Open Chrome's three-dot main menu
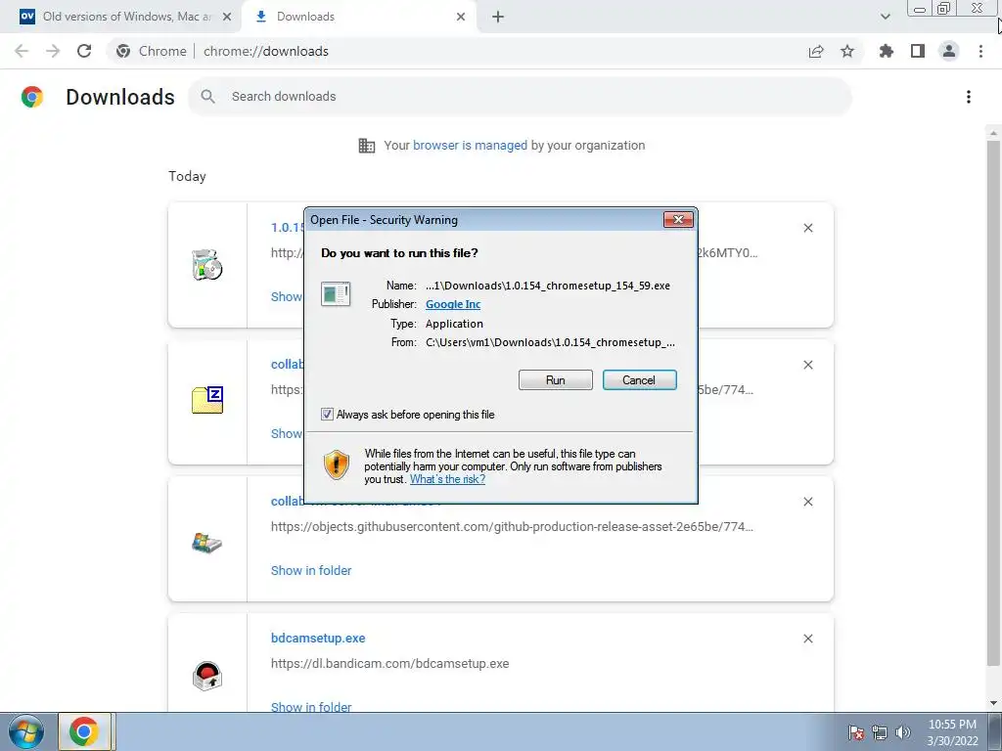1002x751 pixels. pyautogui.click(x=980, y=51)
